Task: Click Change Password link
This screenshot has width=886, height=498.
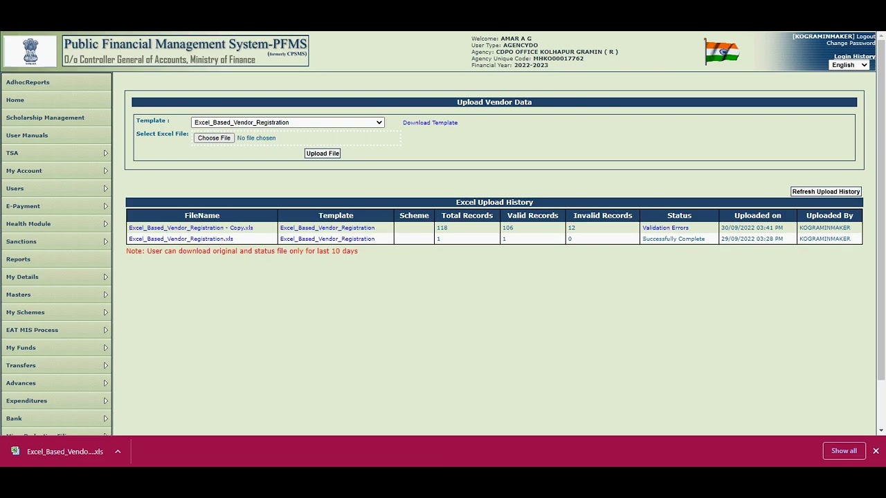Action: [x=851, y=44]
